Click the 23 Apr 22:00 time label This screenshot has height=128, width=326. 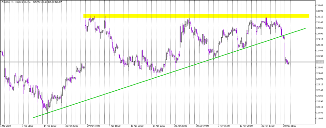[181, 126]
